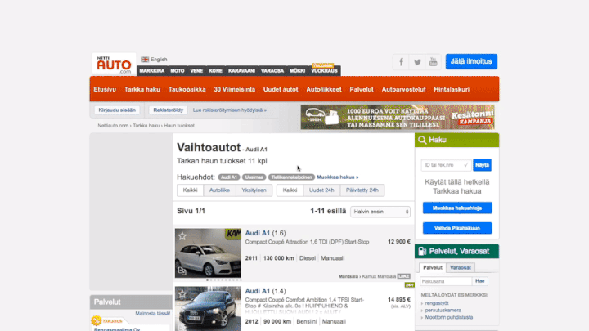
Task: Click Muokkaa hakua link
Action: (x=338, y=177)
